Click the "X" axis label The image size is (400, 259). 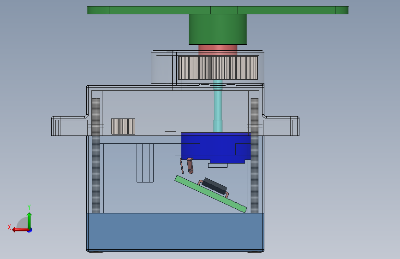[9, 227]
